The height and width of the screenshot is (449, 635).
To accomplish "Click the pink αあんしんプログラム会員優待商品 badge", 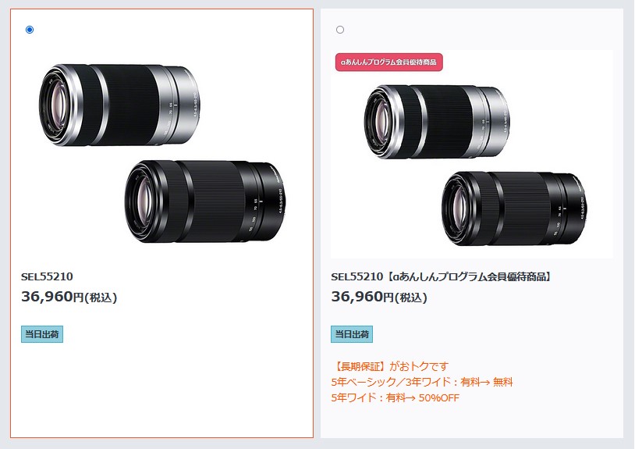I will tap(388, 62).
